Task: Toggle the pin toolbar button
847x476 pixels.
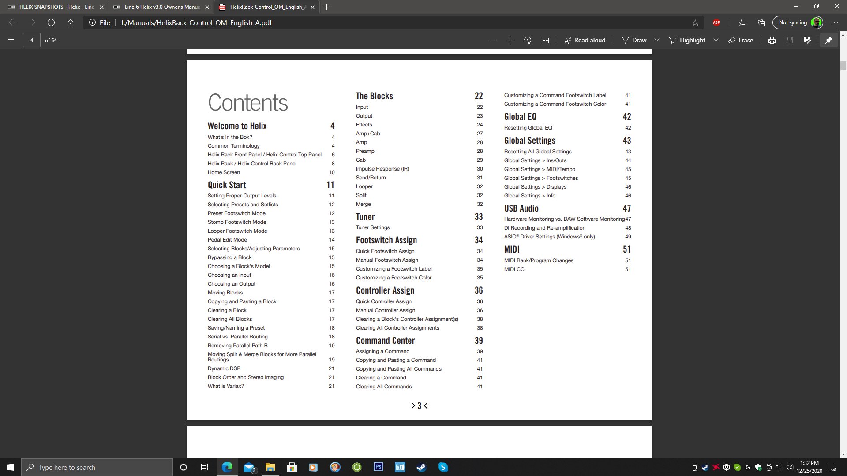Action: coord(828,40)
